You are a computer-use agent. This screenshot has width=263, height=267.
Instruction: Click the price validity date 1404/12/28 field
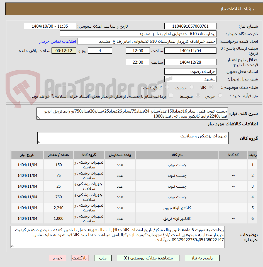pos(190,62)
